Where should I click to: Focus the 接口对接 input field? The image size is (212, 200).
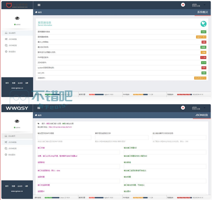point(79,152)
